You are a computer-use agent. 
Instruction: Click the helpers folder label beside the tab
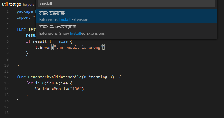coord(28,5)
